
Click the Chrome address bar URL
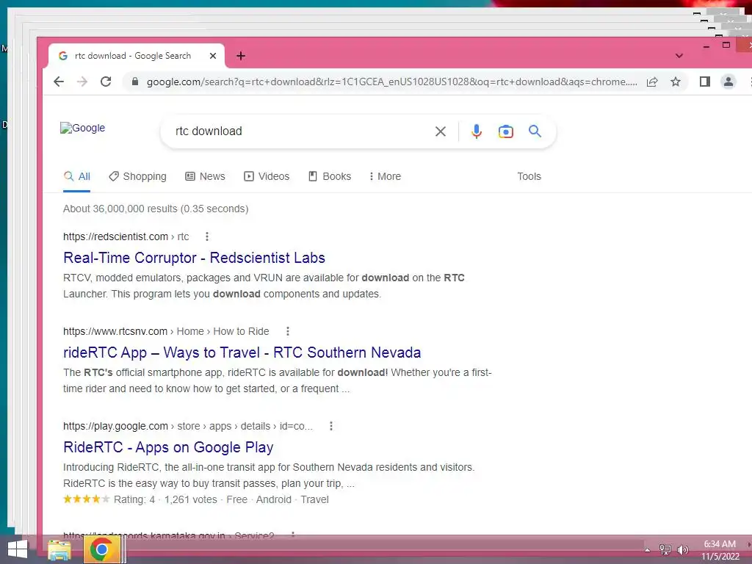coord(392,82)
